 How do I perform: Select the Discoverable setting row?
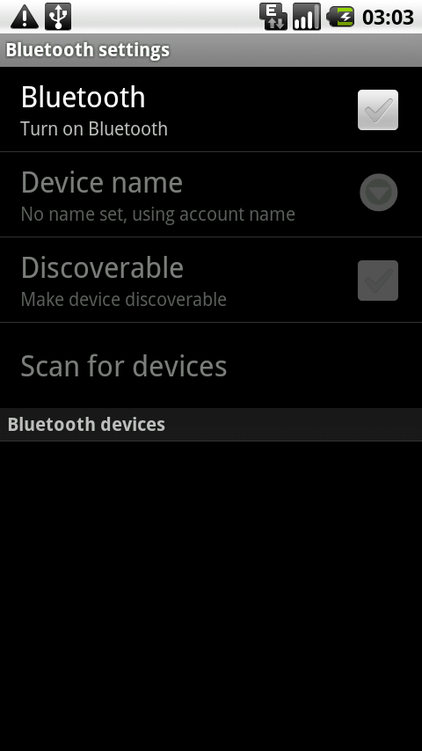point(211,280)
